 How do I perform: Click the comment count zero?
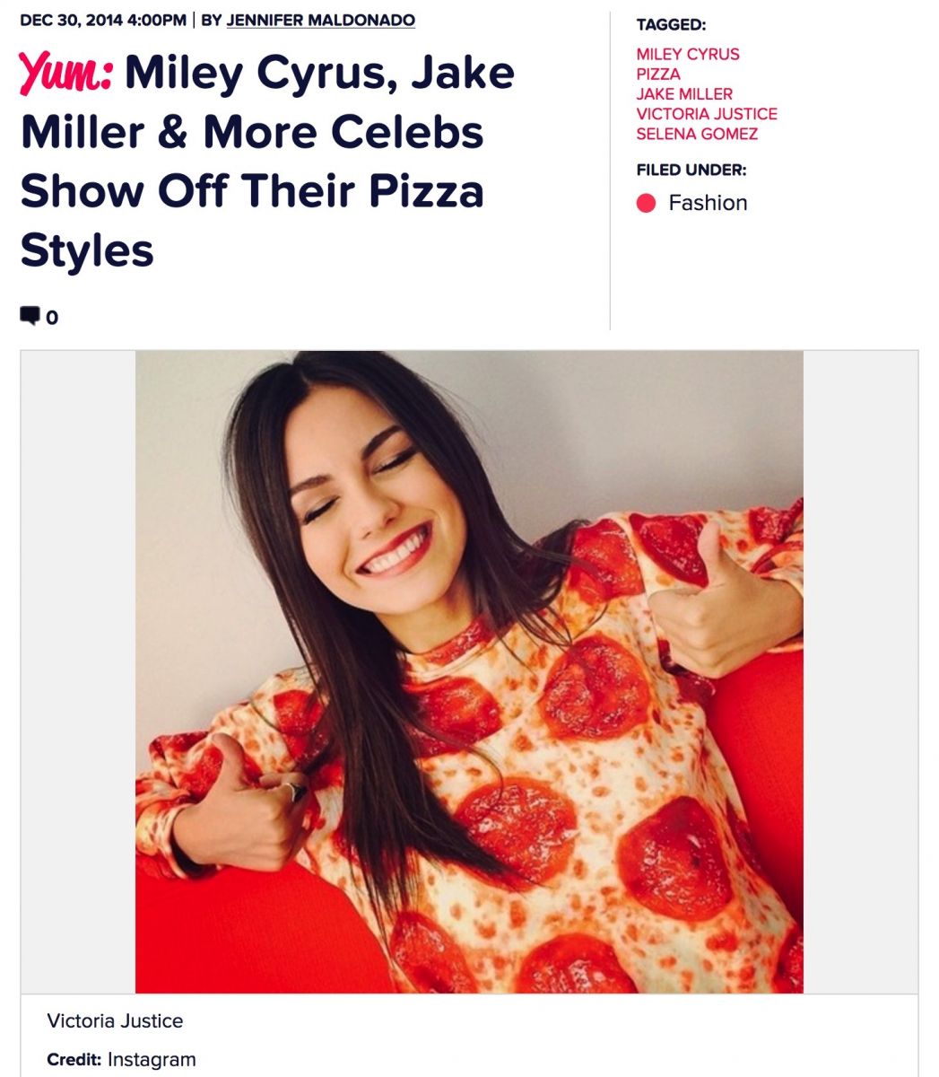coord(52,317)
